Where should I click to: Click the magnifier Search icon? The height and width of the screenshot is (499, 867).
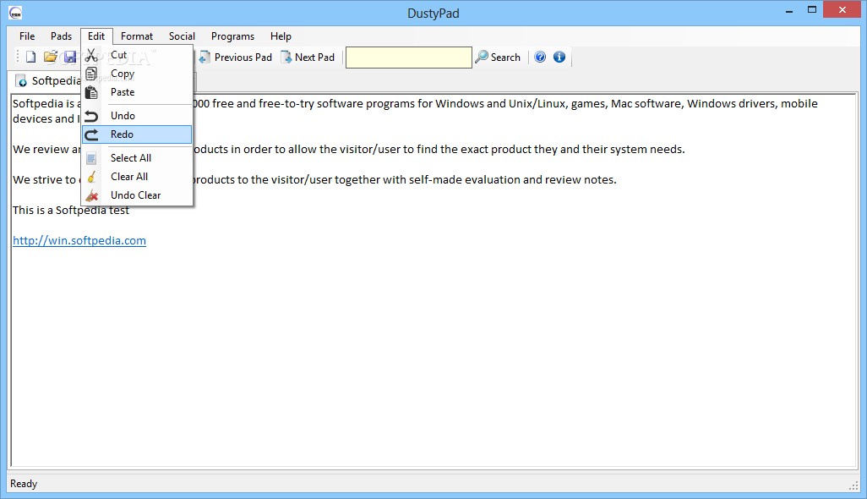coord(482,57)
